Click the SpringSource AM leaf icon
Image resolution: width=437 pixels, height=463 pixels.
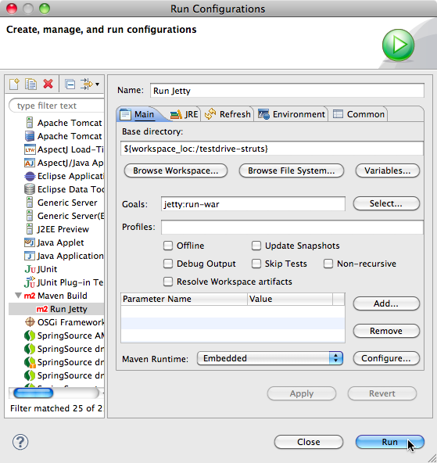coord(30,336)
